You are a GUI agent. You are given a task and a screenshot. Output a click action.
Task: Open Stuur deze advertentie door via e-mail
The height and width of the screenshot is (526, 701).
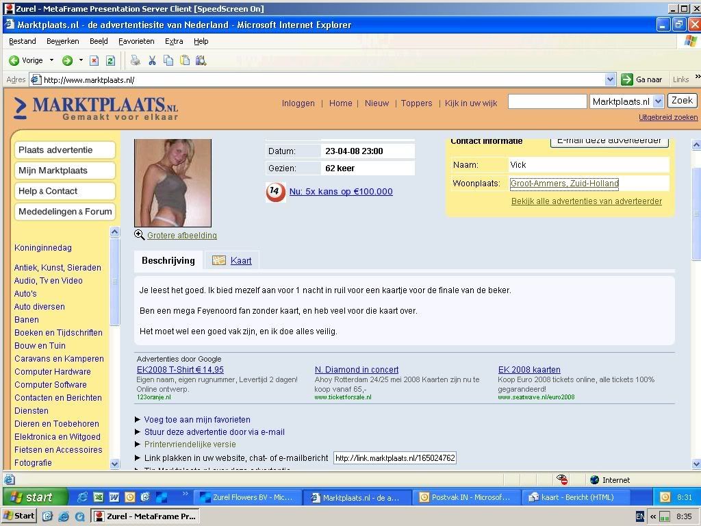pos(214,432)
